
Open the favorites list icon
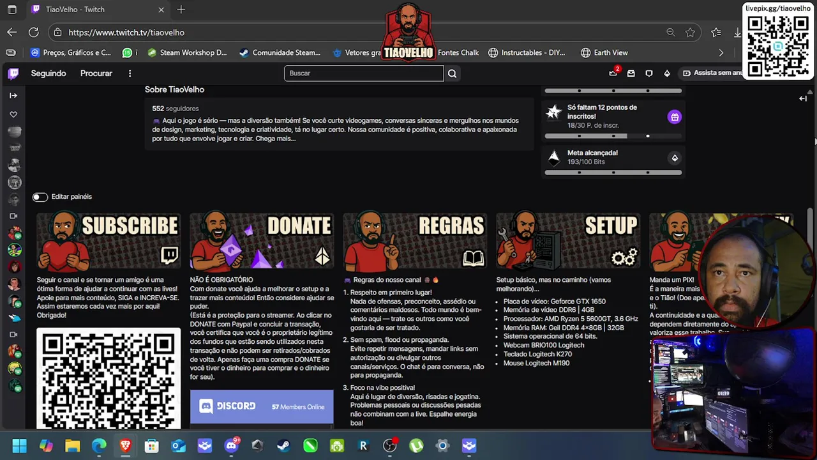[716, 32]
